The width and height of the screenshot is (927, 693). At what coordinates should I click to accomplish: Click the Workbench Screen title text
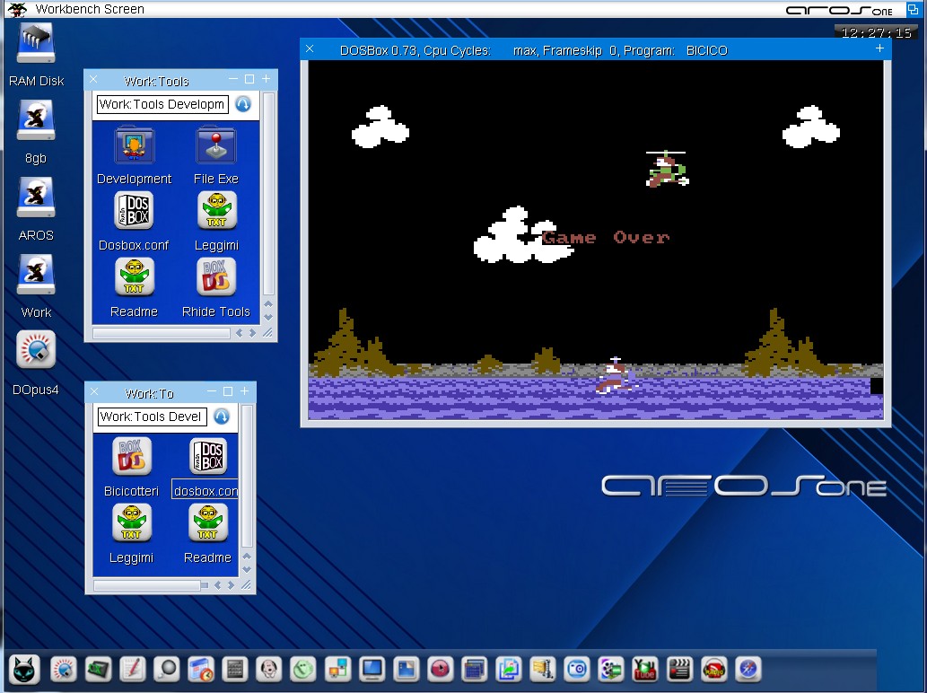90,9
